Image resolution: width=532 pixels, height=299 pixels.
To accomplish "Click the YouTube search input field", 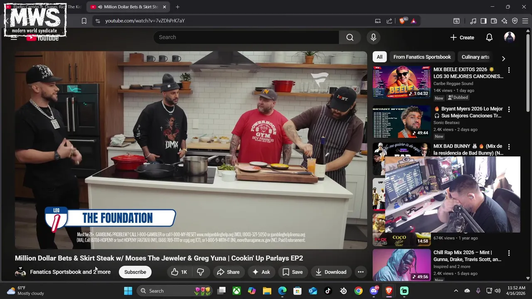I will click(x=246, y=37).
